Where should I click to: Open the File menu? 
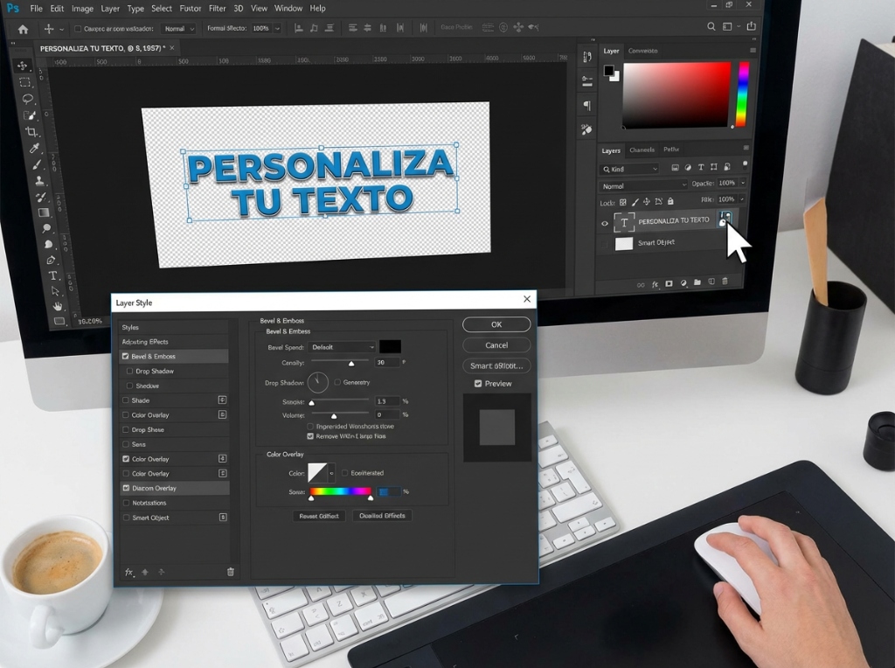36,9
